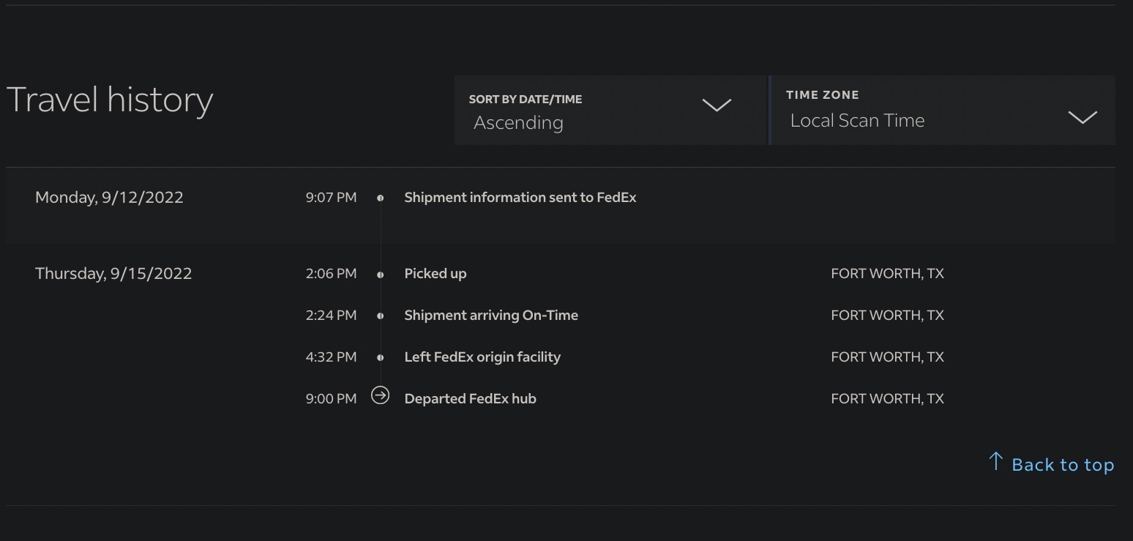Click the Travel history heading
This screenshot has height=541, width=1133.
(x=110, y=100)
